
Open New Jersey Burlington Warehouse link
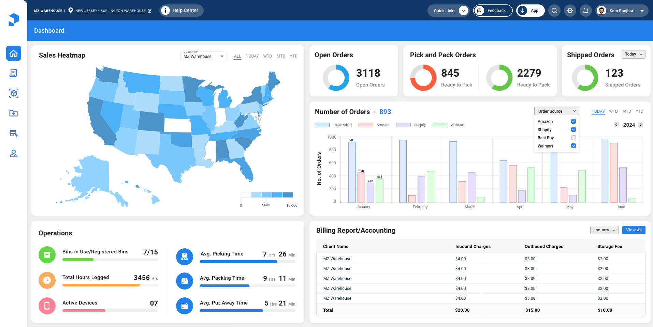(111, 11)
